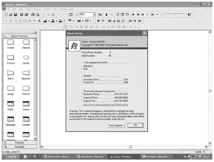Click the Tech Support button
Screen dimensions: 214x162
116,125
